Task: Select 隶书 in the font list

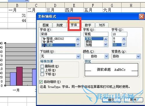Action: click(x=59, y=42)
